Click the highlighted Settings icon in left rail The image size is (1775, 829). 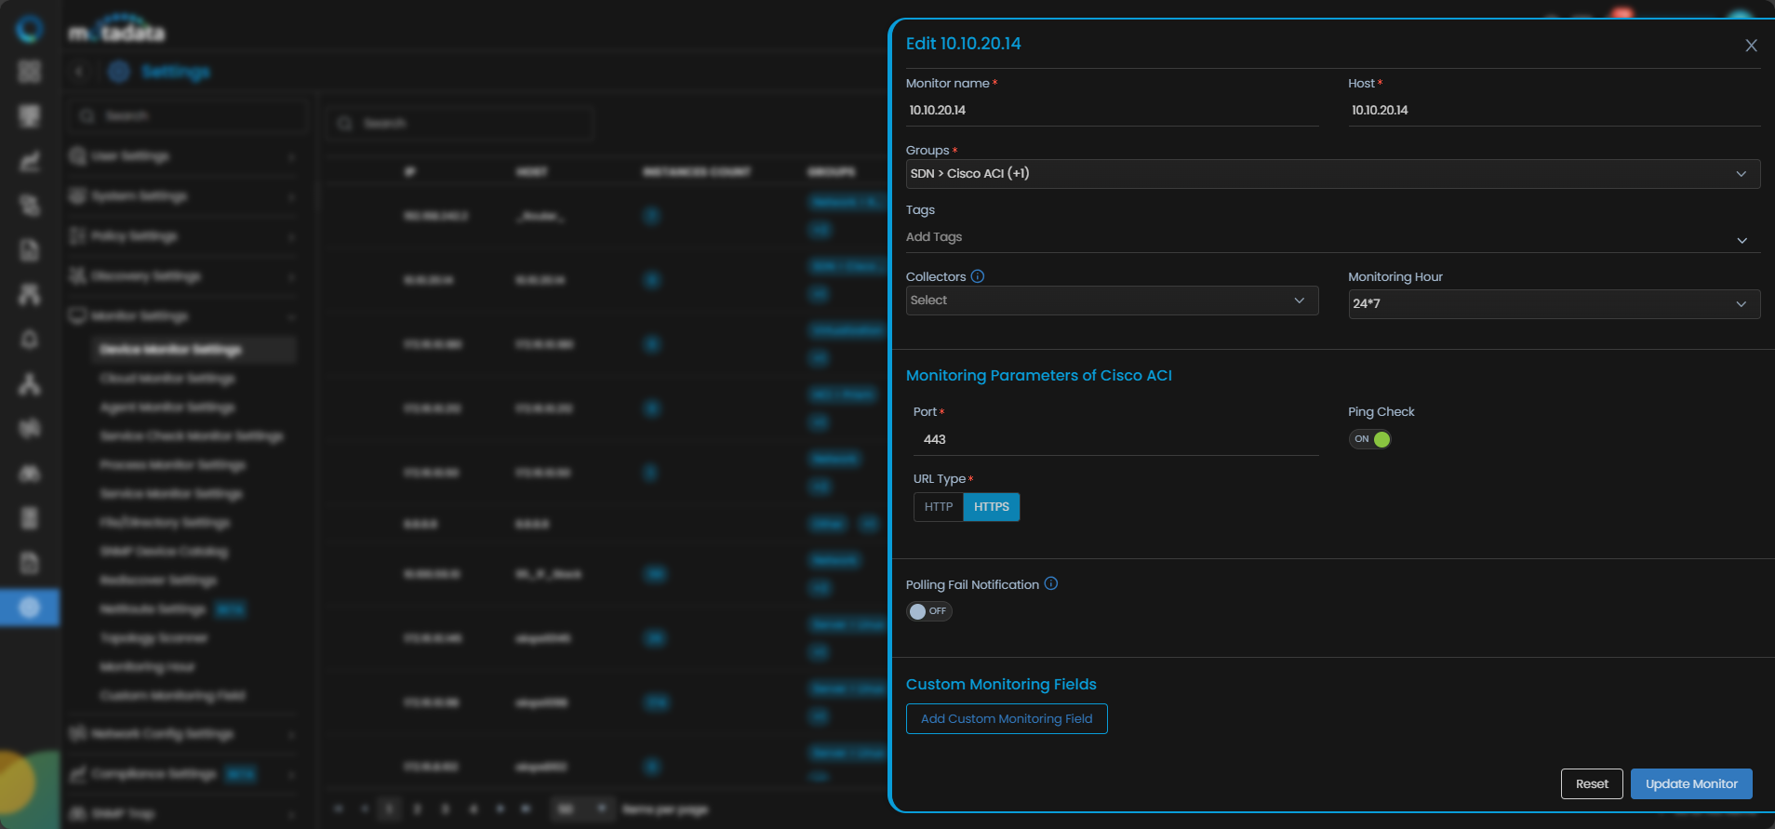coord(30,608)
